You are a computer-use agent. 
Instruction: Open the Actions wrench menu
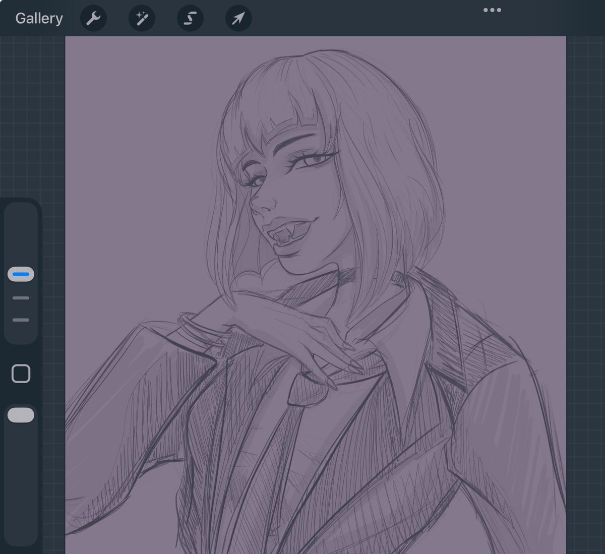pos(93,18)
